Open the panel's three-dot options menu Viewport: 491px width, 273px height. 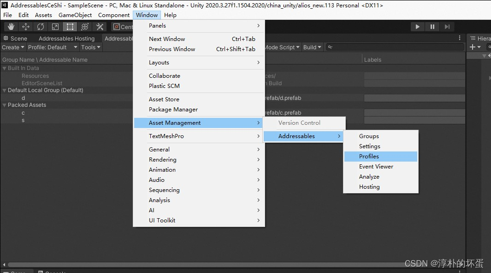click(459, 38)
